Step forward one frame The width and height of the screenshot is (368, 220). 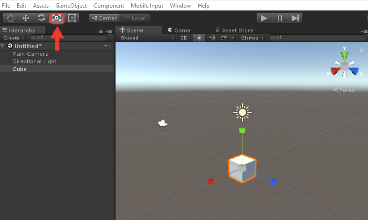pos(294,18)
